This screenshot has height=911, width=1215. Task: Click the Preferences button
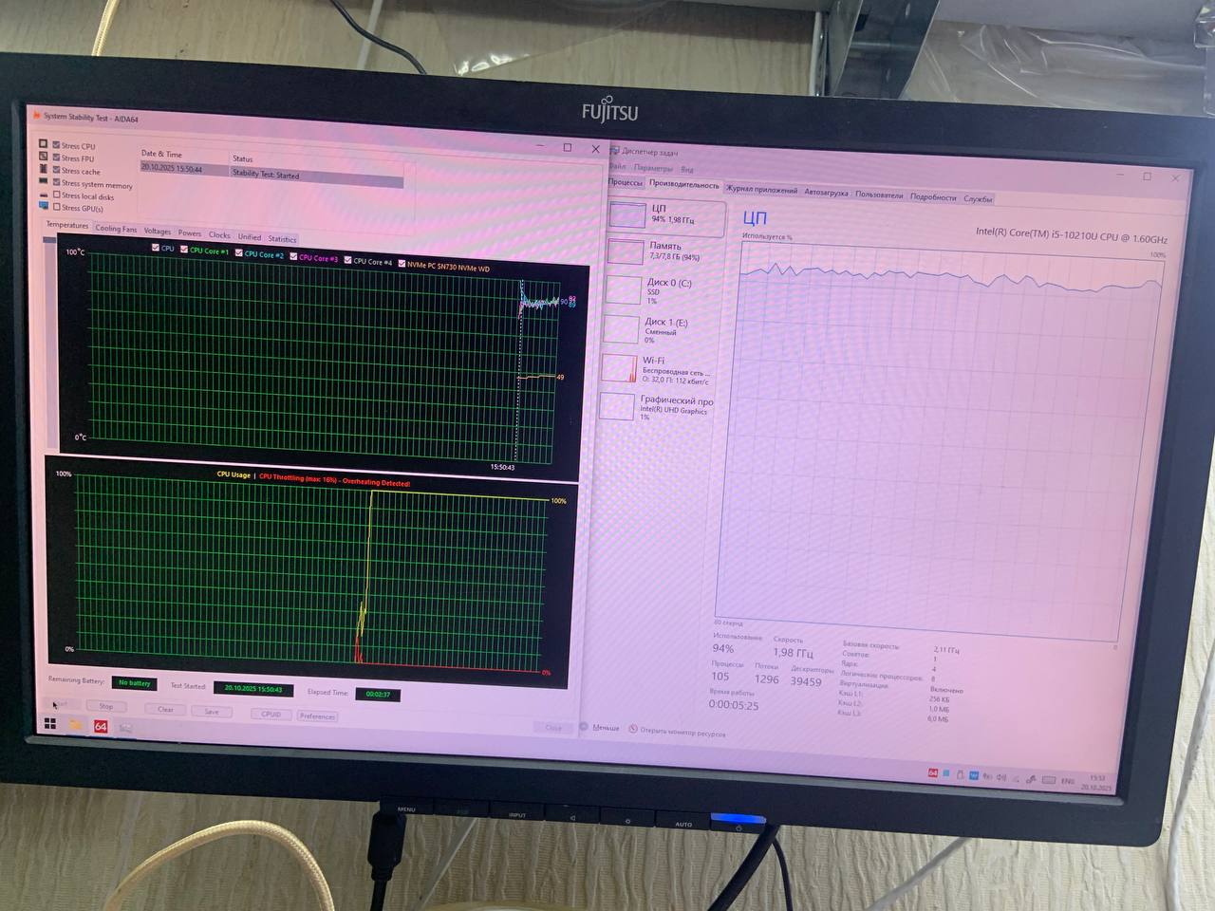[x=317, y=716]
